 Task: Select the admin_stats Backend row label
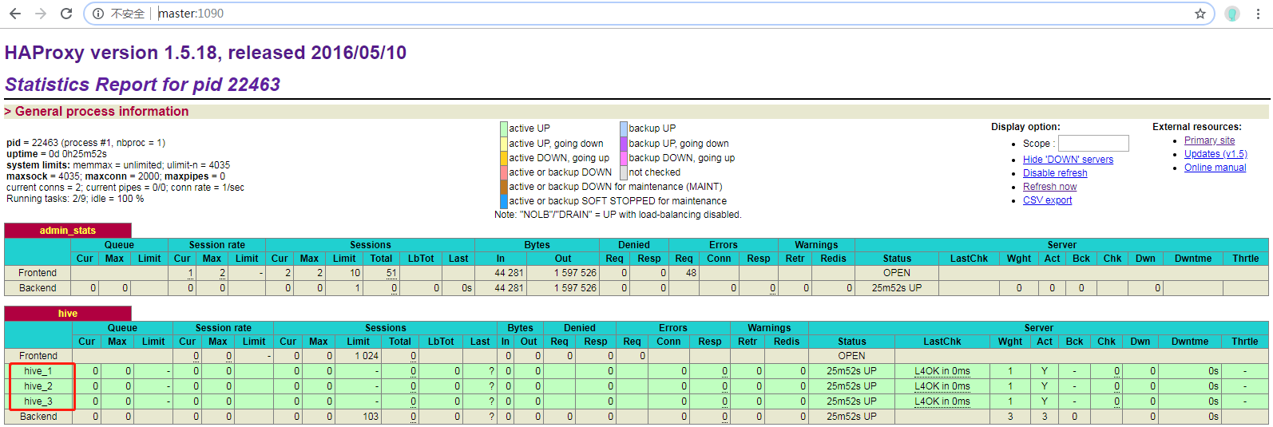pos(38,288)
